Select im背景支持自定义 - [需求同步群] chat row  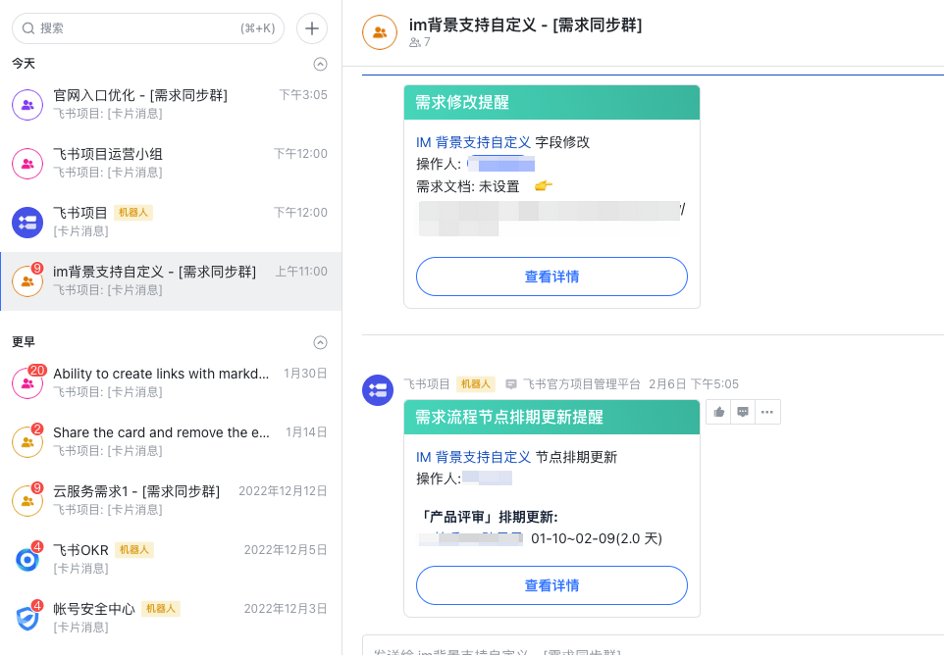pos(171,281)
